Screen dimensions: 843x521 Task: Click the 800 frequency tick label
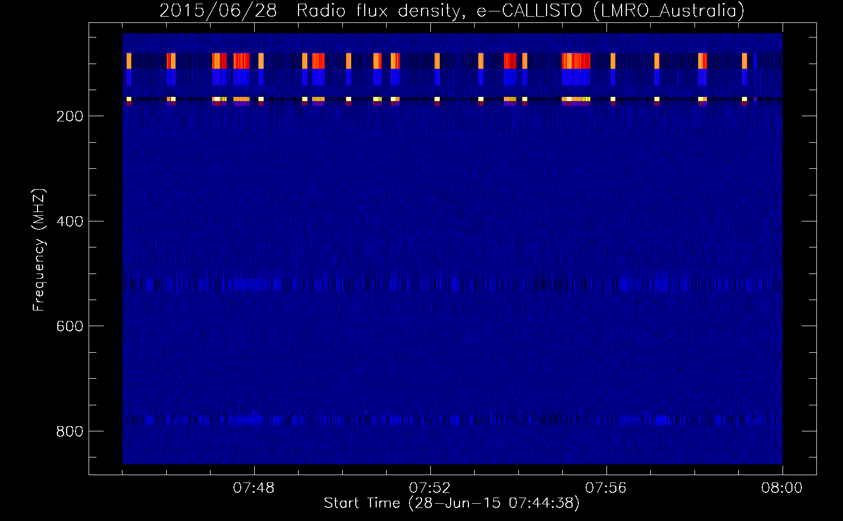(70, 431)
